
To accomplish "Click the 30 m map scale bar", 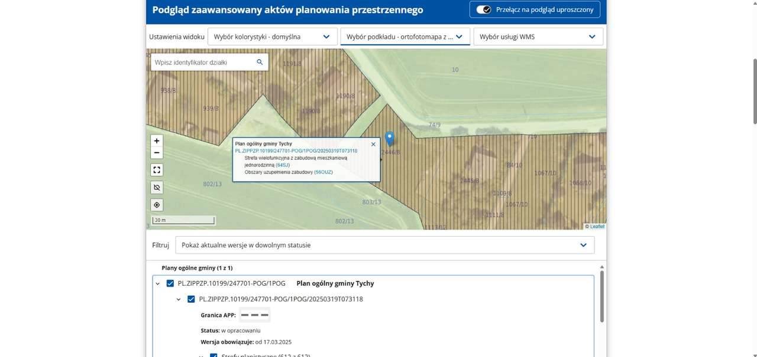I will [x=183, y=221].
